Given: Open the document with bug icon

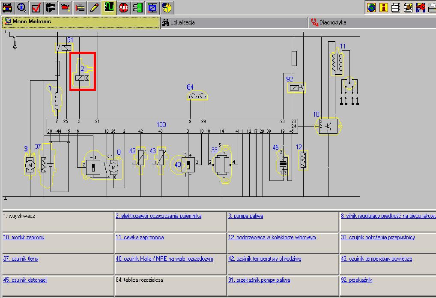Looking at the screenshot, I should tap(408, 8).
